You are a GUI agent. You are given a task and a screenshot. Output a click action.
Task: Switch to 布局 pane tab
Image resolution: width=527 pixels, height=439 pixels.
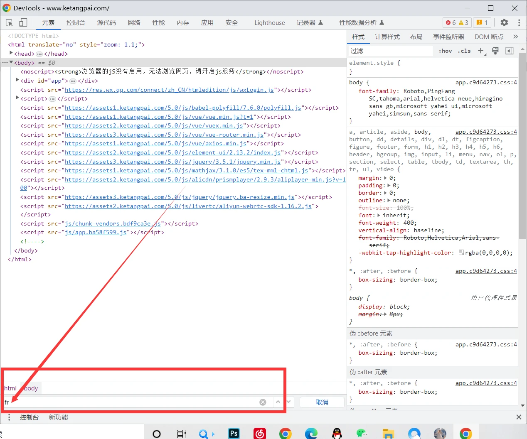[x=416, y=37]
